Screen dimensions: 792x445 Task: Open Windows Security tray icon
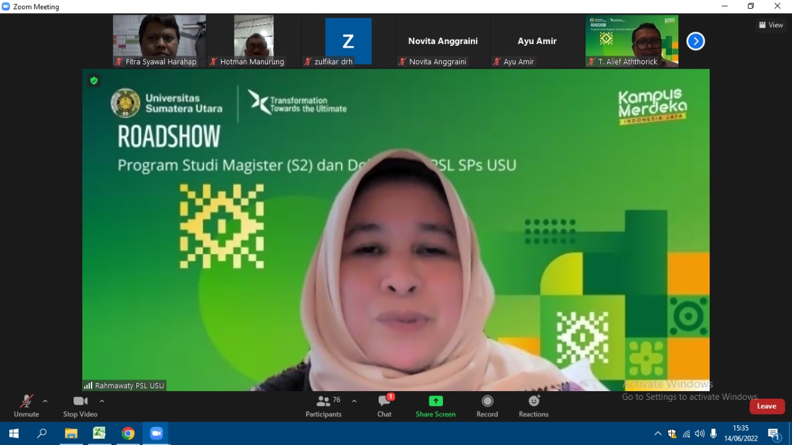click(x=672, y=434)
